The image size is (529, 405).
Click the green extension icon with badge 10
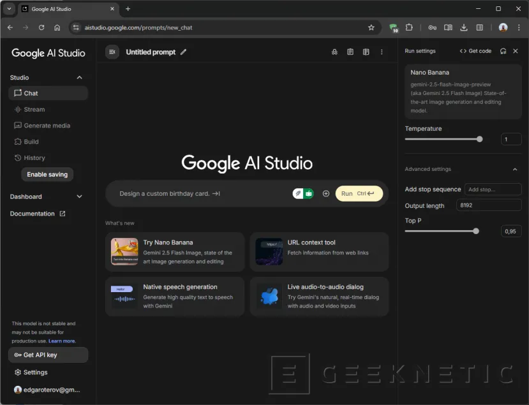pos(393,27)
